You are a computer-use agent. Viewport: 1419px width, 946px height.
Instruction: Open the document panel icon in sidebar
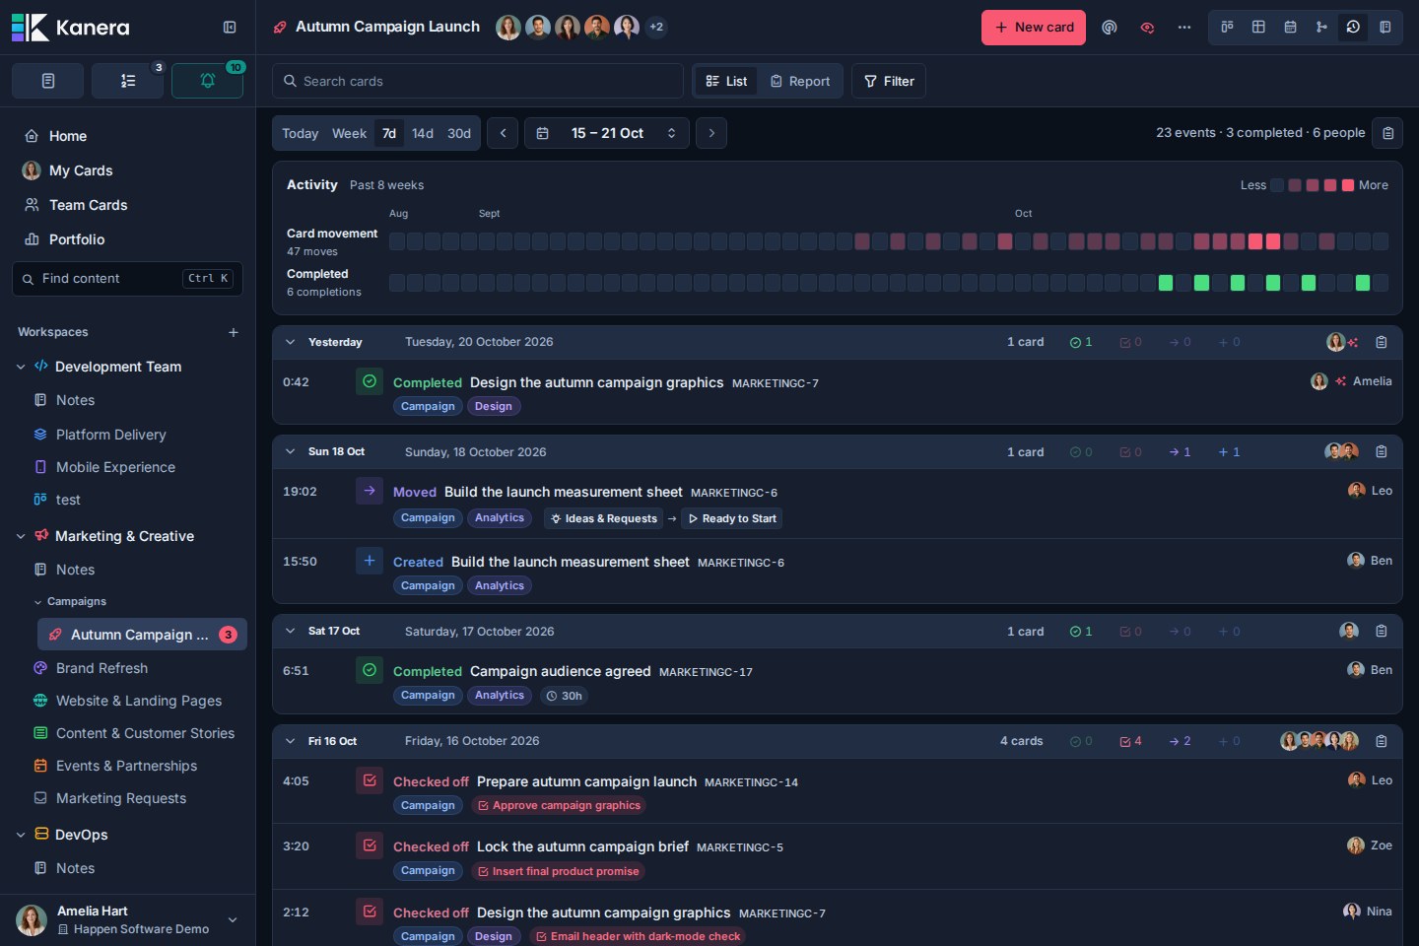click(x=47, y=81)
